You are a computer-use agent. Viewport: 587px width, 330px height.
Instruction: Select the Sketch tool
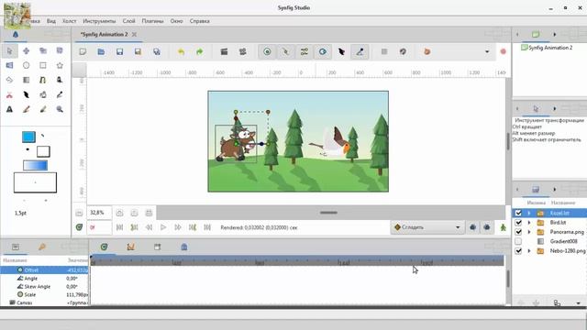pos(27,109)
